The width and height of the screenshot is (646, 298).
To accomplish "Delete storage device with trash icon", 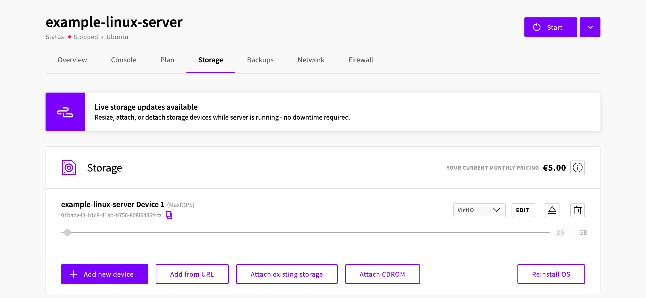I will point(577,210).
